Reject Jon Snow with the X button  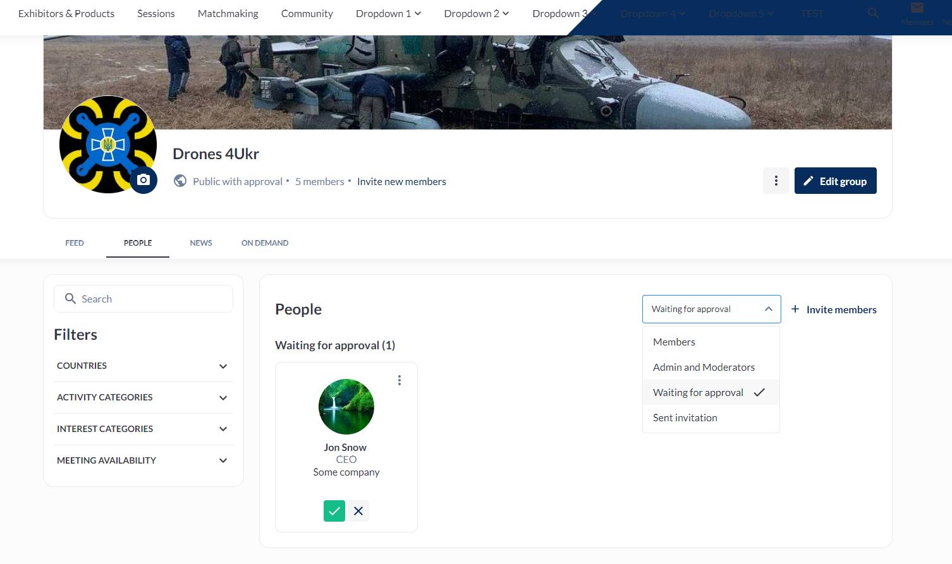pos(358,511)
